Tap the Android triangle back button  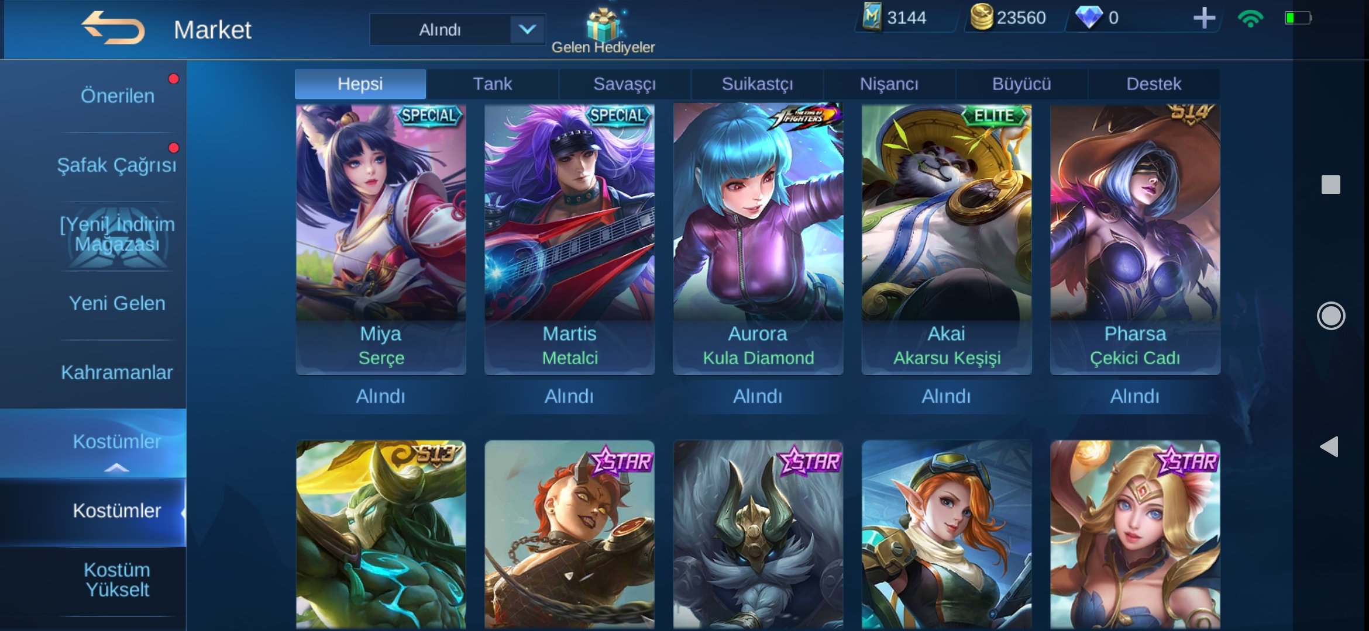point(1329,447)
